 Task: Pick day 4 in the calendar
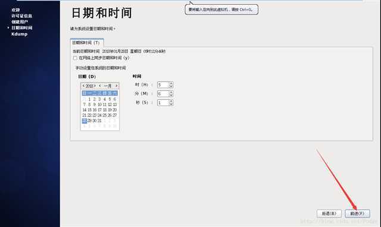[105, 99]
